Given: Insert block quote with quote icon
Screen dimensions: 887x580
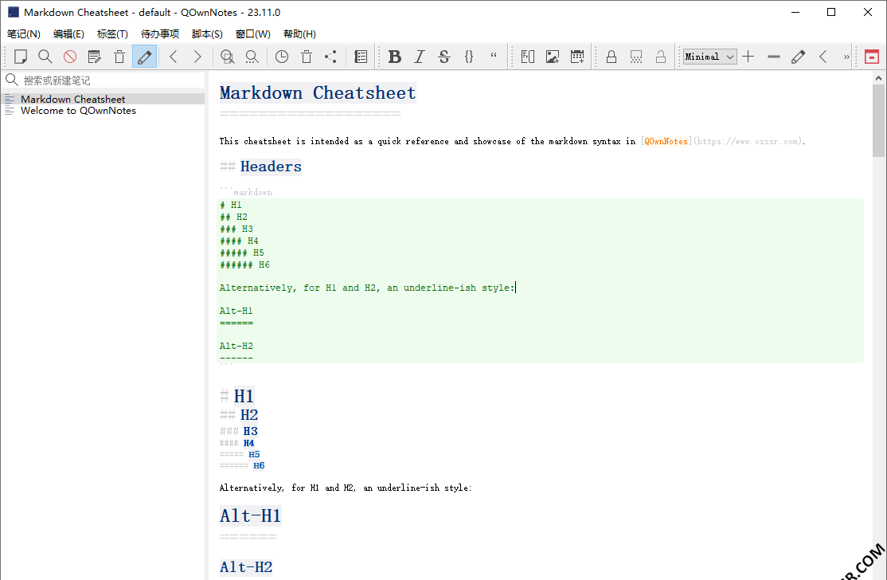Looking at the screenshot, I should pos(494,57).
